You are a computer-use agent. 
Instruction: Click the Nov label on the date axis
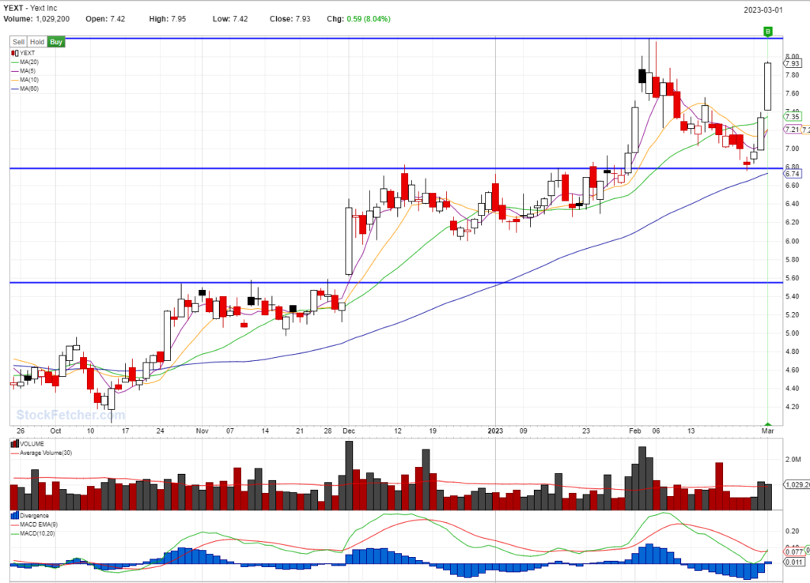tap(202, 431)
